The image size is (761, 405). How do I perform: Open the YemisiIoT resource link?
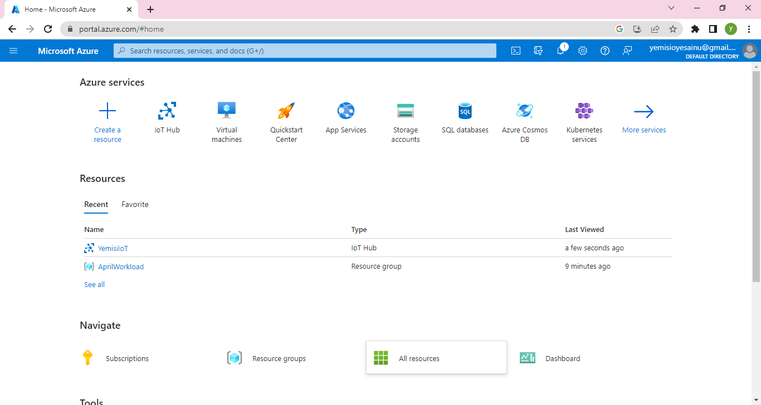tap(113, 248)
